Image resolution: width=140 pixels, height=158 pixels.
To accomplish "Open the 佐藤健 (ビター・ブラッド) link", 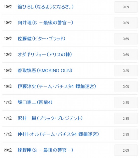I will 41,39.
